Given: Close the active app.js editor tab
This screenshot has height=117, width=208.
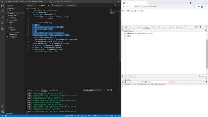Looking at the screenshot, I should 48,5.
